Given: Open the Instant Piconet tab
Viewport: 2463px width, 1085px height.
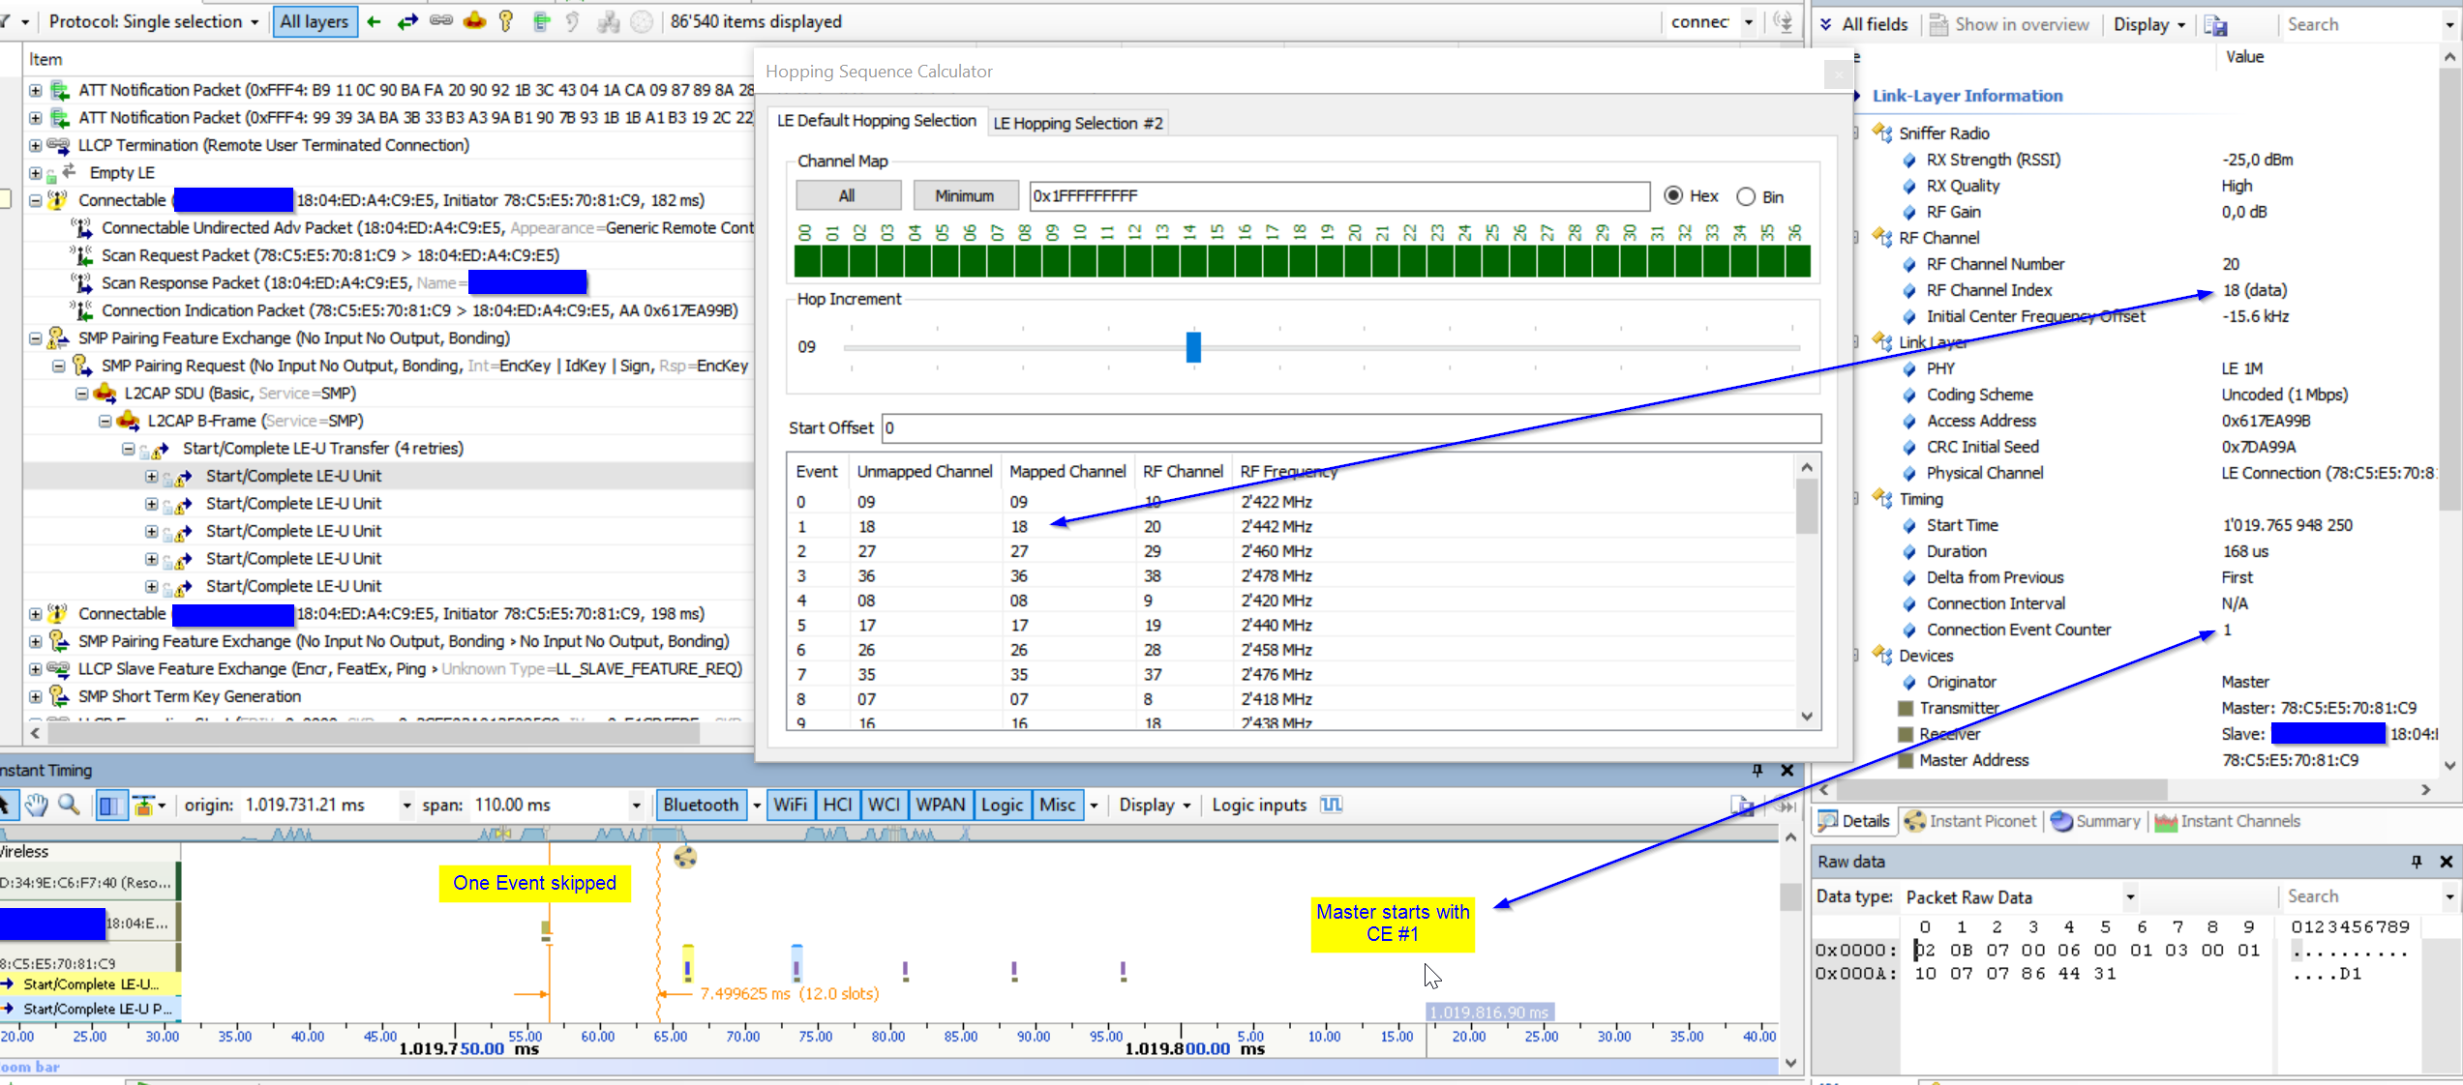Looking at the screenshot, I should pyautogui.click(x=1970, y=820).
